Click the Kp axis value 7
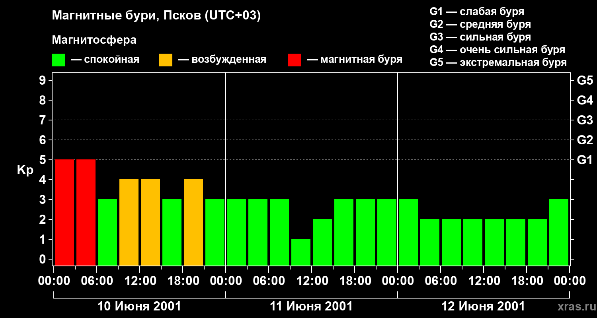Image resolution: width=597 pixels, height=318 pixels. pos(43,120)
